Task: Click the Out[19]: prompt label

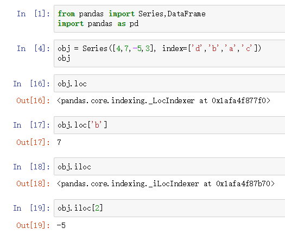Action: coord(33,225)
